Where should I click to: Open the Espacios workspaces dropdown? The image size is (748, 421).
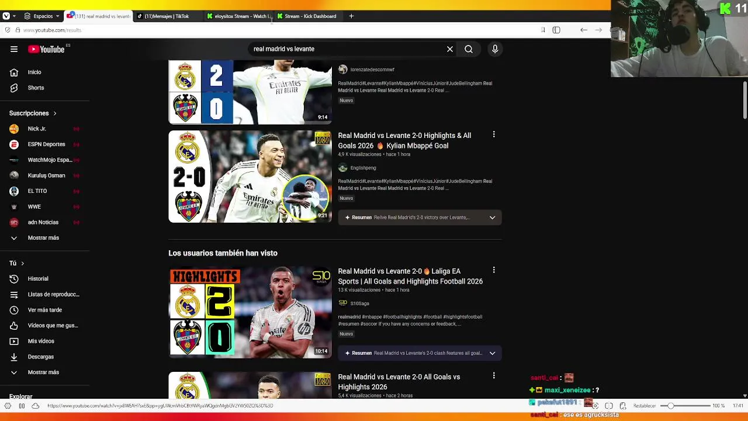pos(43,16)
